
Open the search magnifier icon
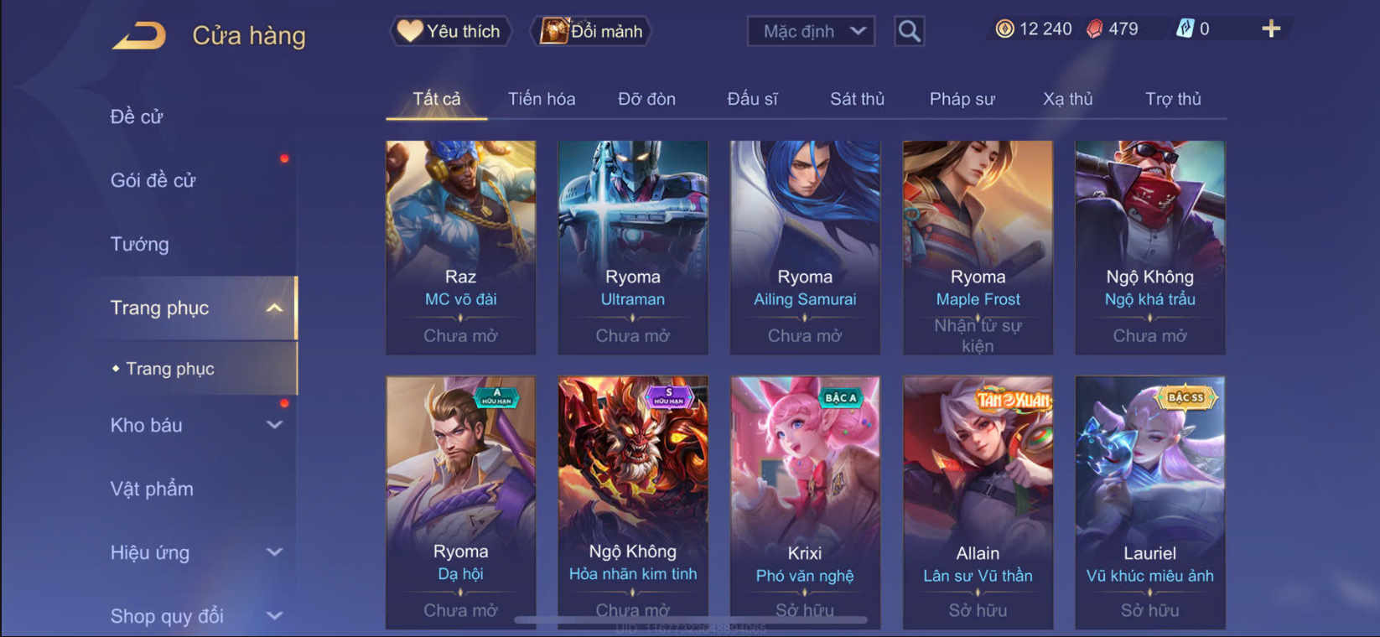(909, 31)
